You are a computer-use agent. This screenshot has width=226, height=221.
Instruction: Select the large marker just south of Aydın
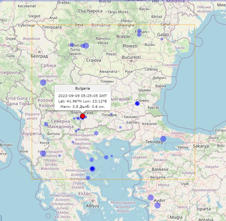(157, 205)
